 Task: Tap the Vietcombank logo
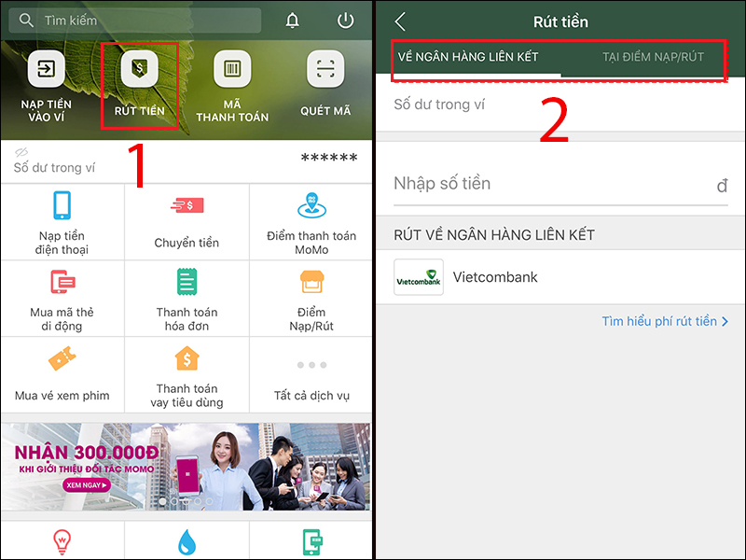(x=419, y=277)
